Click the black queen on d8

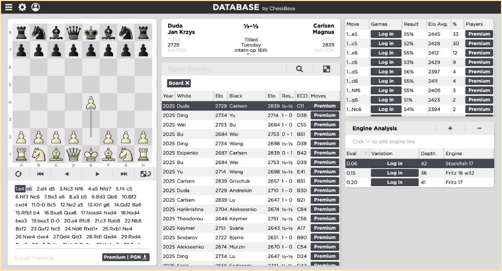coord(74,33)
